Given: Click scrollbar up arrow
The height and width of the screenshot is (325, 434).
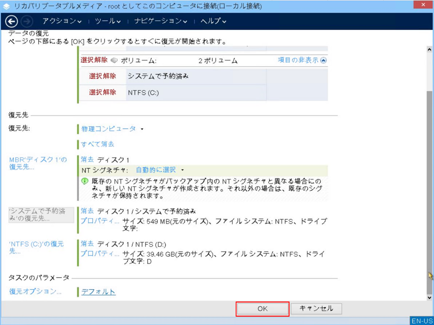Looking at the screenshot, I should click(x=429, y=49).
